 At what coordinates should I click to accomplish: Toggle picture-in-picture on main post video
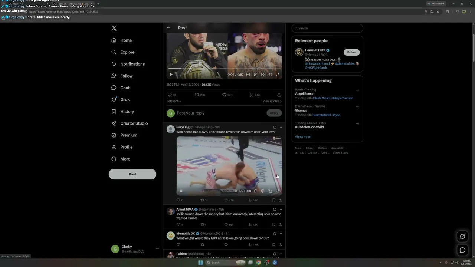[x=270, y=75]
